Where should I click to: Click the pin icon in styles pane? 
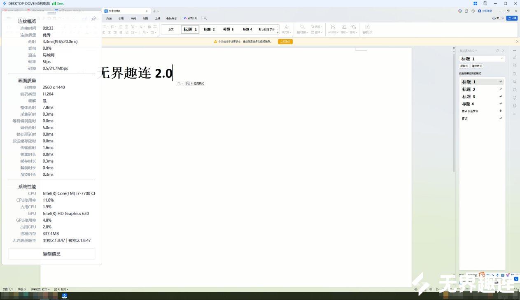click(497, 51)
